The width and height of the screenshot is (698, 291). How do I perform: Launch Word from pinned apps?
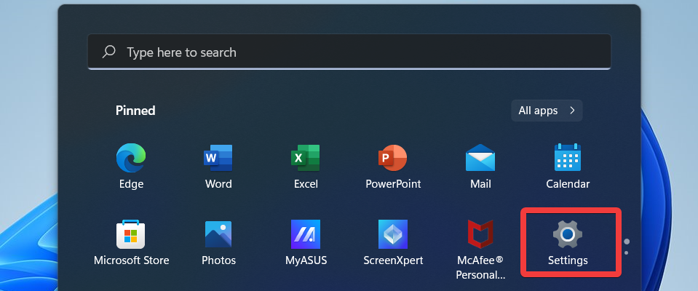218,166
